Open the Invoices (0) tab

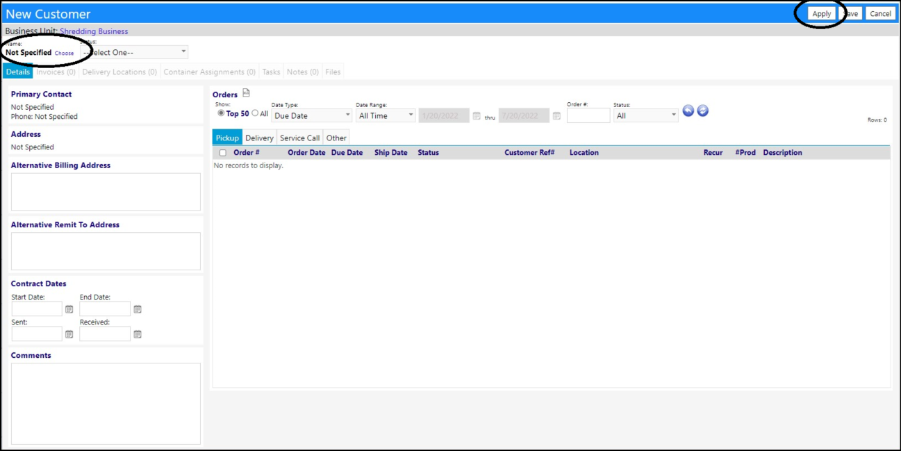point(56,72)
